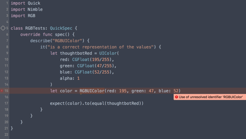Open the 'Use of unresolved identifier' error message

[x=211, y=97]
